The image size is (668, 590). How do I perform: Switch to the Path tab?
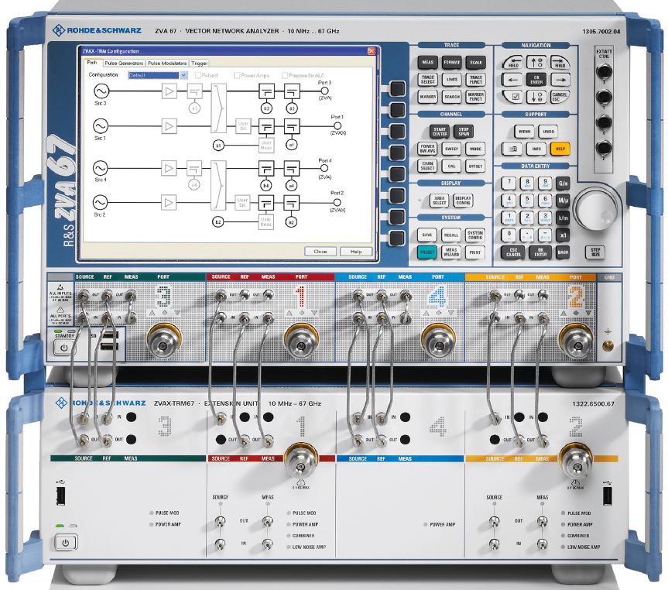click(92, 63)
